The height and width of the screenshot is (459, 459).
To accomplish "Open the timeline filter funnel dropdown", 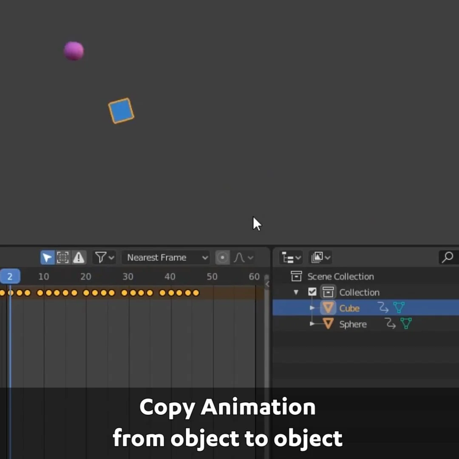I will tap(105, 258).
